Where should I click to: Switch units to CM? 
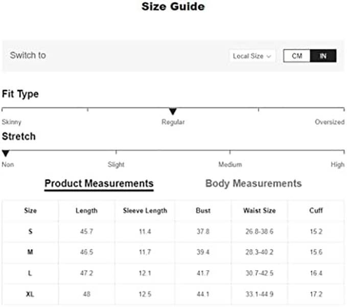297,56
